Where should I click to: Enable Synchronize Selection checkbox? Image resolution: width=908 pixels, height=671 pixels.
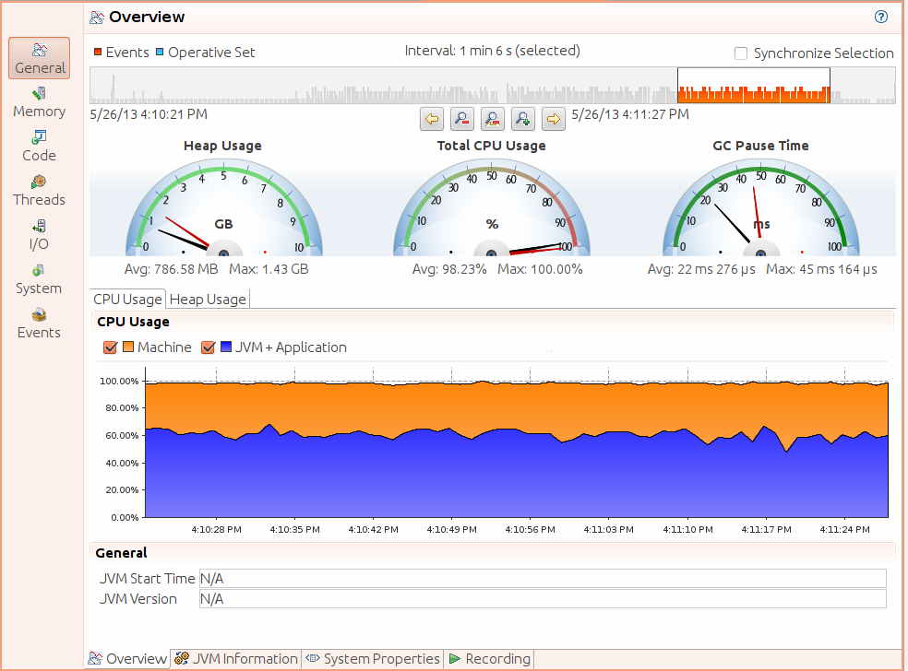coord(741,53)
